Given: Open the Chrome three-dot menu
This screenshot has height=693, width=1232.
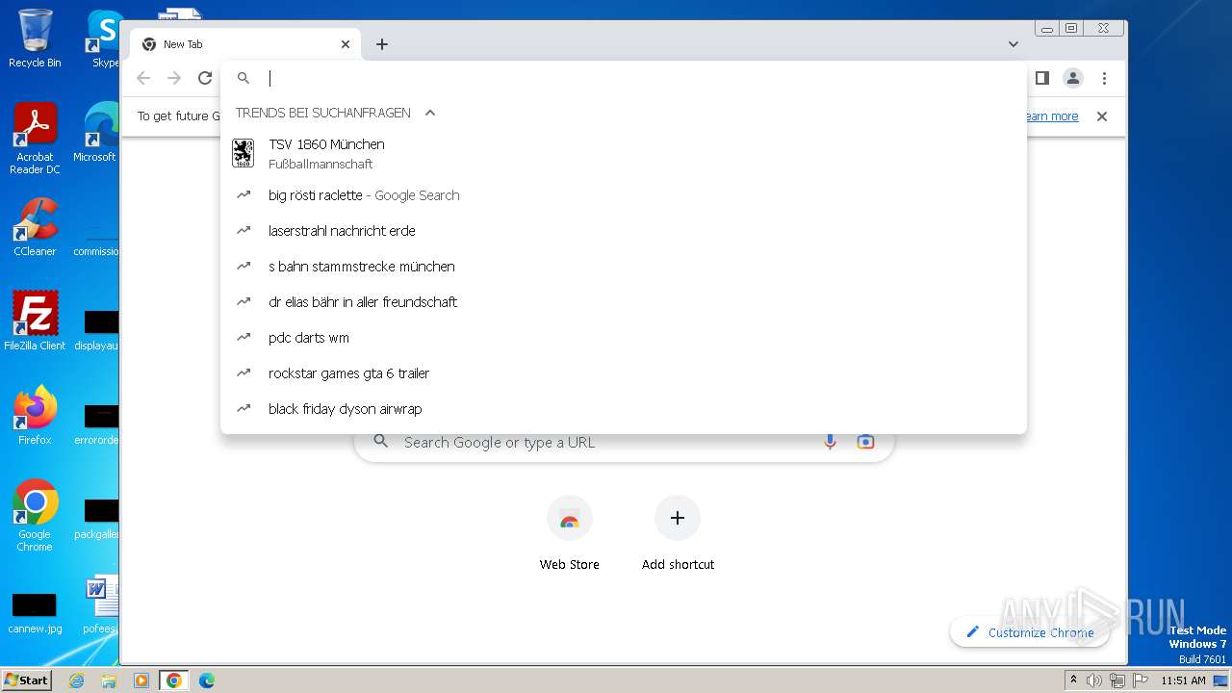Looking at the screenshot, I should (1104, 78).
